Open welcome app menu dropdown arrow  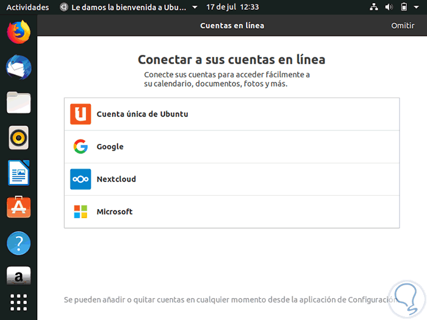pos(195,7)
